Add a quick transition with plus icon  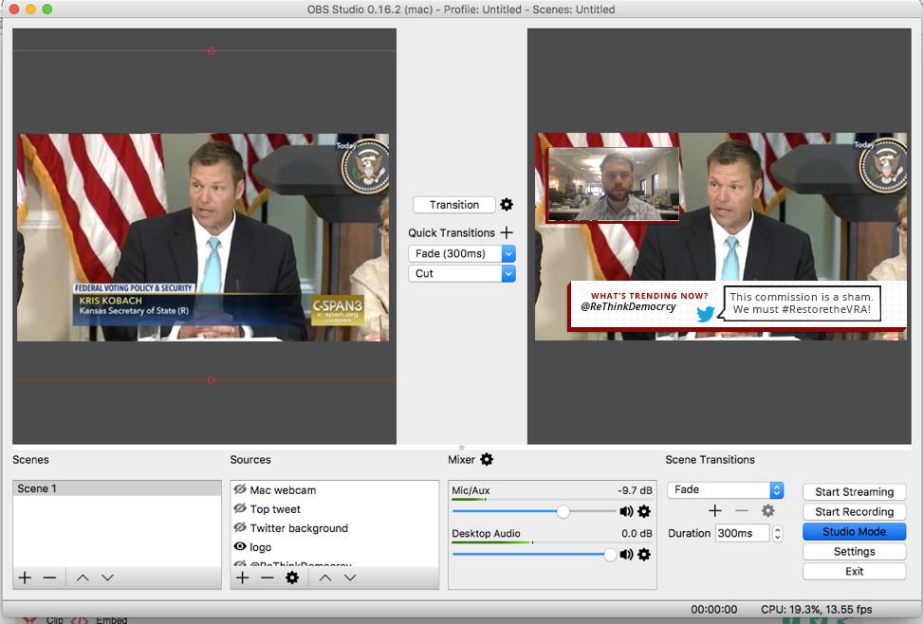pos(507,232)
